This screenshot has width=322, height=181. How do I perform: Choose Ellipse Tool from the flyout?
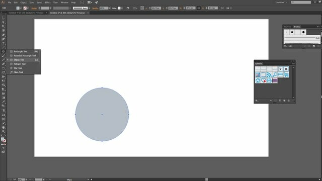click(24, 60)
